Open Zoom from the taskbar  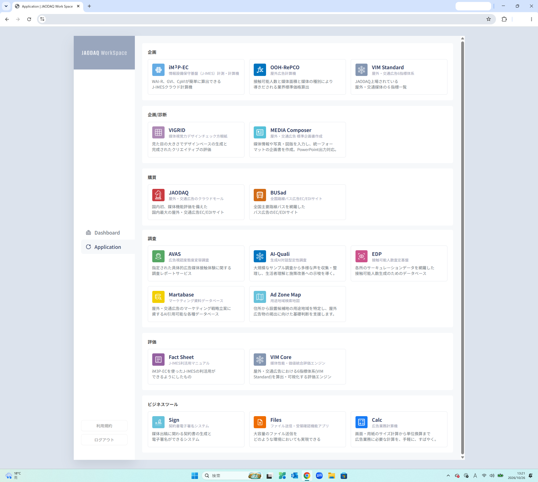pos(319,476)
